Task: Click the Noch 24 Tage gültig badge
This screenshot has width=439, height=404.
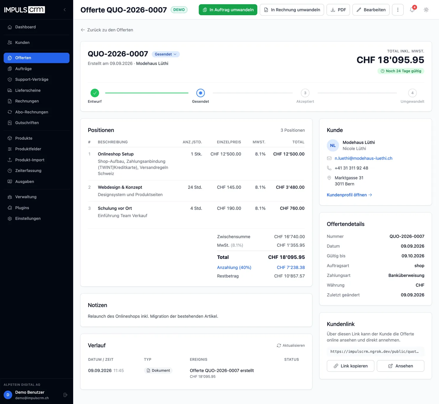Action: 401,71
